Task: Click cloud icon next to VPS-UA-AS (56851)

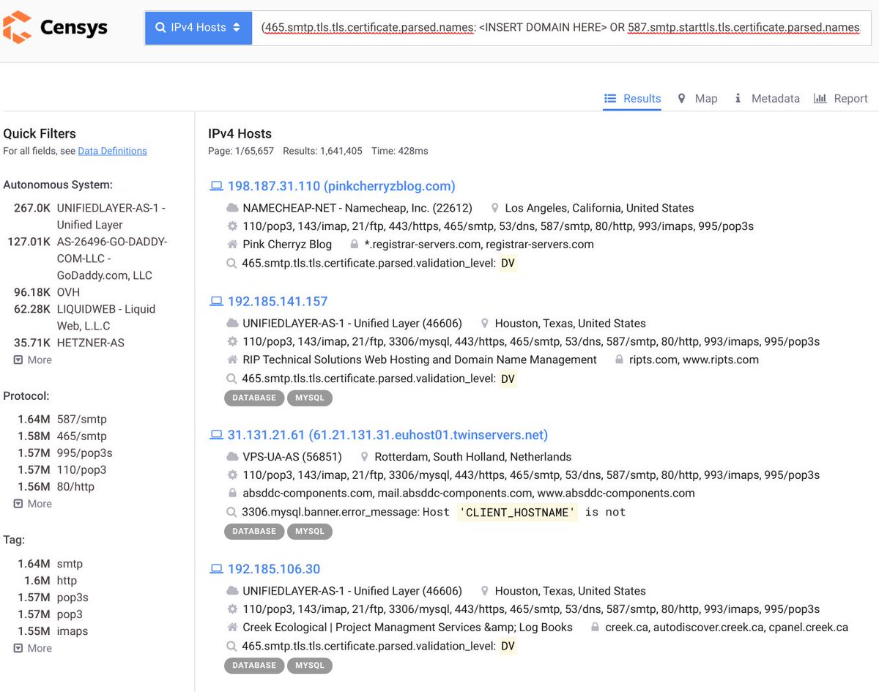Action: [232, 456]
